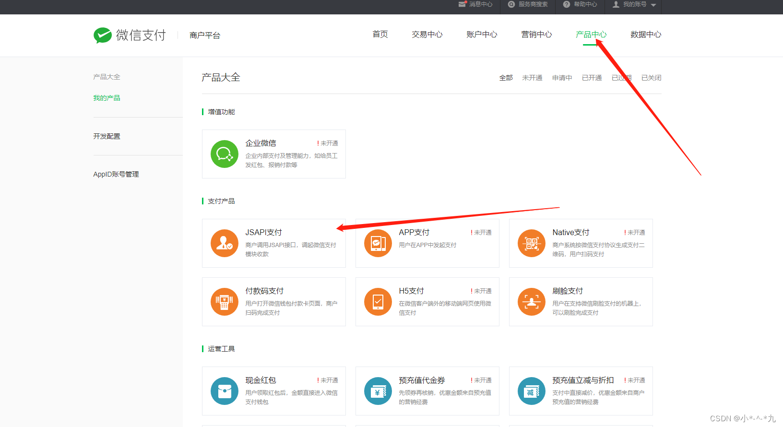Viewport: 783px width, 427px height.
Task: Open the 账户中心 navigation item
Action: (x=482, y=35)
